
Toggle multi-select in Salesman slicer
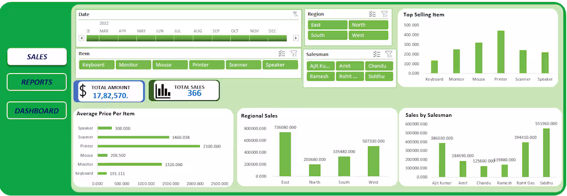[377, 54]
